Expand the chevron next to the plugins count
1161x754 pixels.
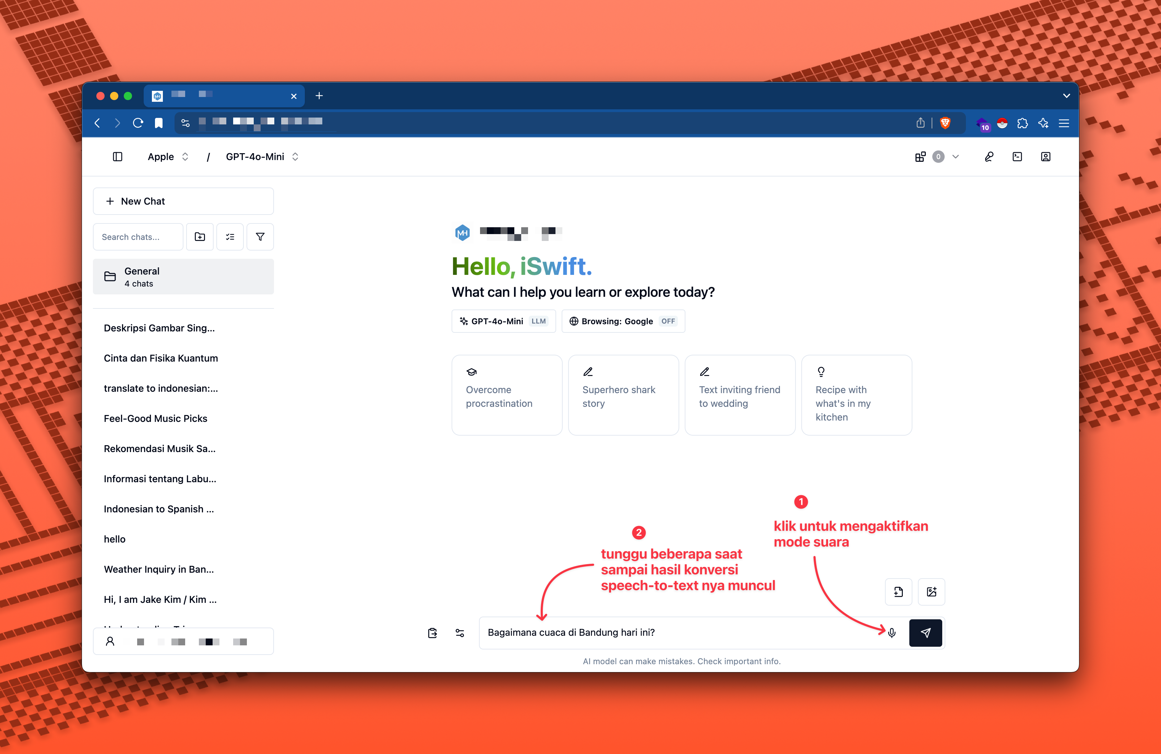tap(956, 157)
